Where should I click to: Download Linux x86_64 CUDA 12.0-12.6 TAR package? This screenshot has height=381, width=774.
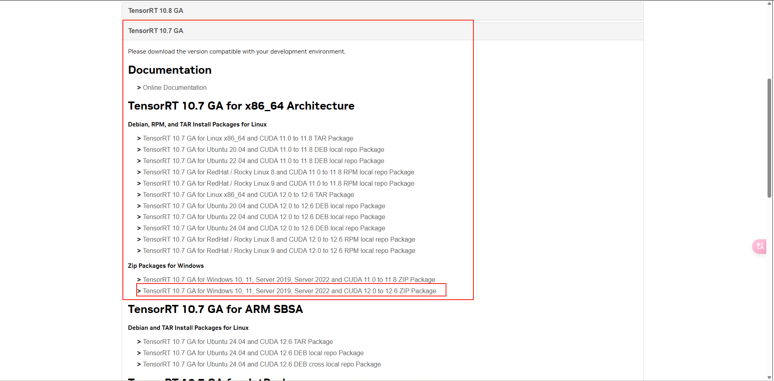[x=249, y=195]
